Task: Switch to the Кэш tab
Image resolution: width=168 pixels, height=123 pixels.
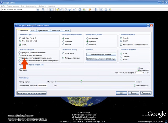Action: [33, 31]
